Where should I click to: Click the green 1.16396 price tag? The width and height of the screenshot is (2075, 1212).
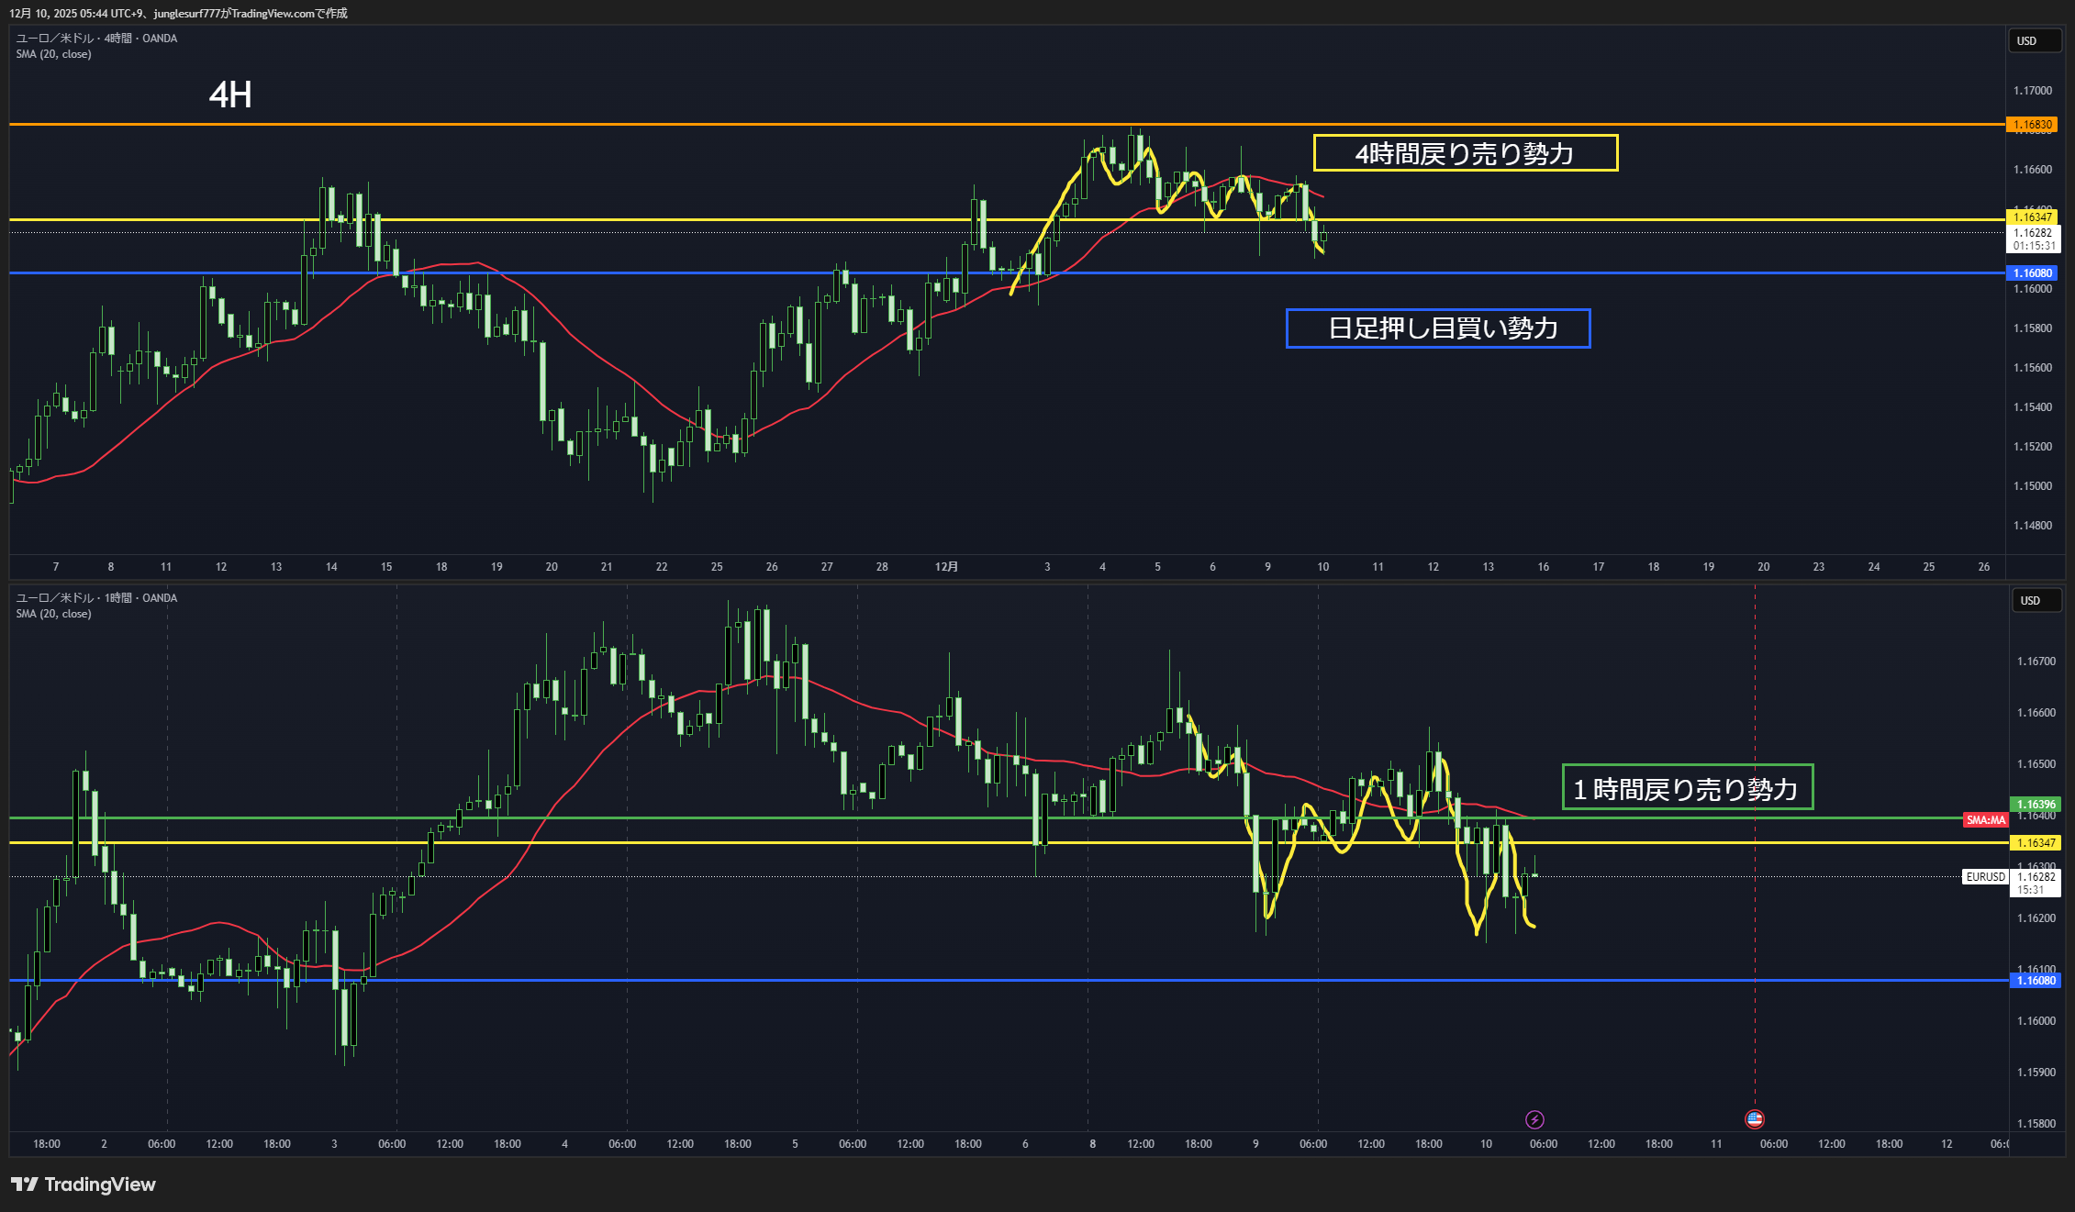click(2035, 805)
